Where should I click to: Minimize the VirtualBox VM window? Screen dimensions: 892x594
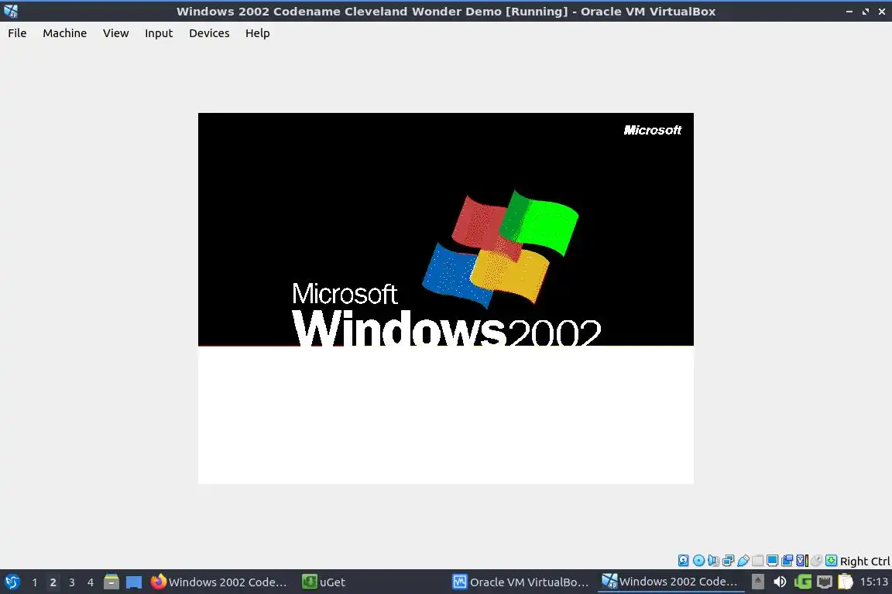pos(849,12)
